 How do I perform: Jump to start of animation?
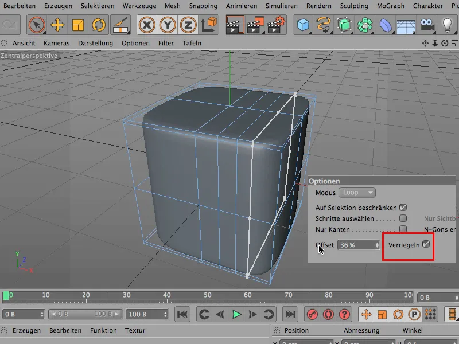[x=182, y=314]
